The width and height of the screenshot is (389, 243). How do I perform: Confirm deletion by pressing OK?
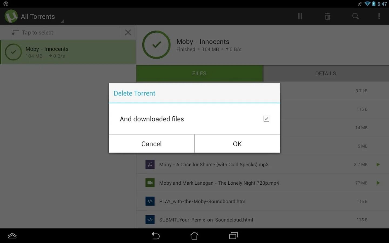(x=237, y=144)
